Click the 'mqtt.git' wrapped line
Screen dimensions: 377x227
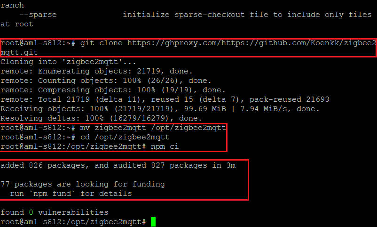click(x=19, y=52)
